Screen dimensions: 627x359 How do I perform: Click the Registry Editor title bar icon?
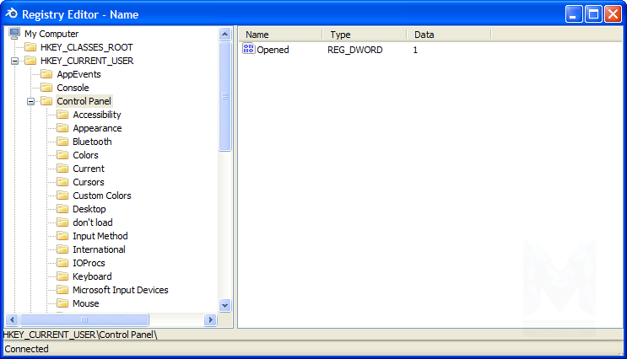(11, 14)
